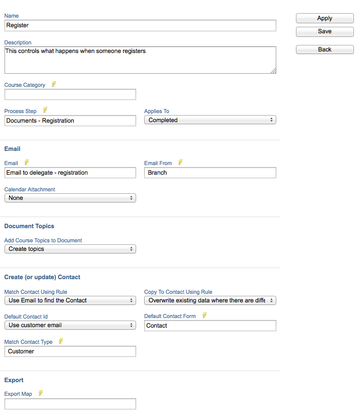Click the lightning icon next to Email From

[180, 162]
